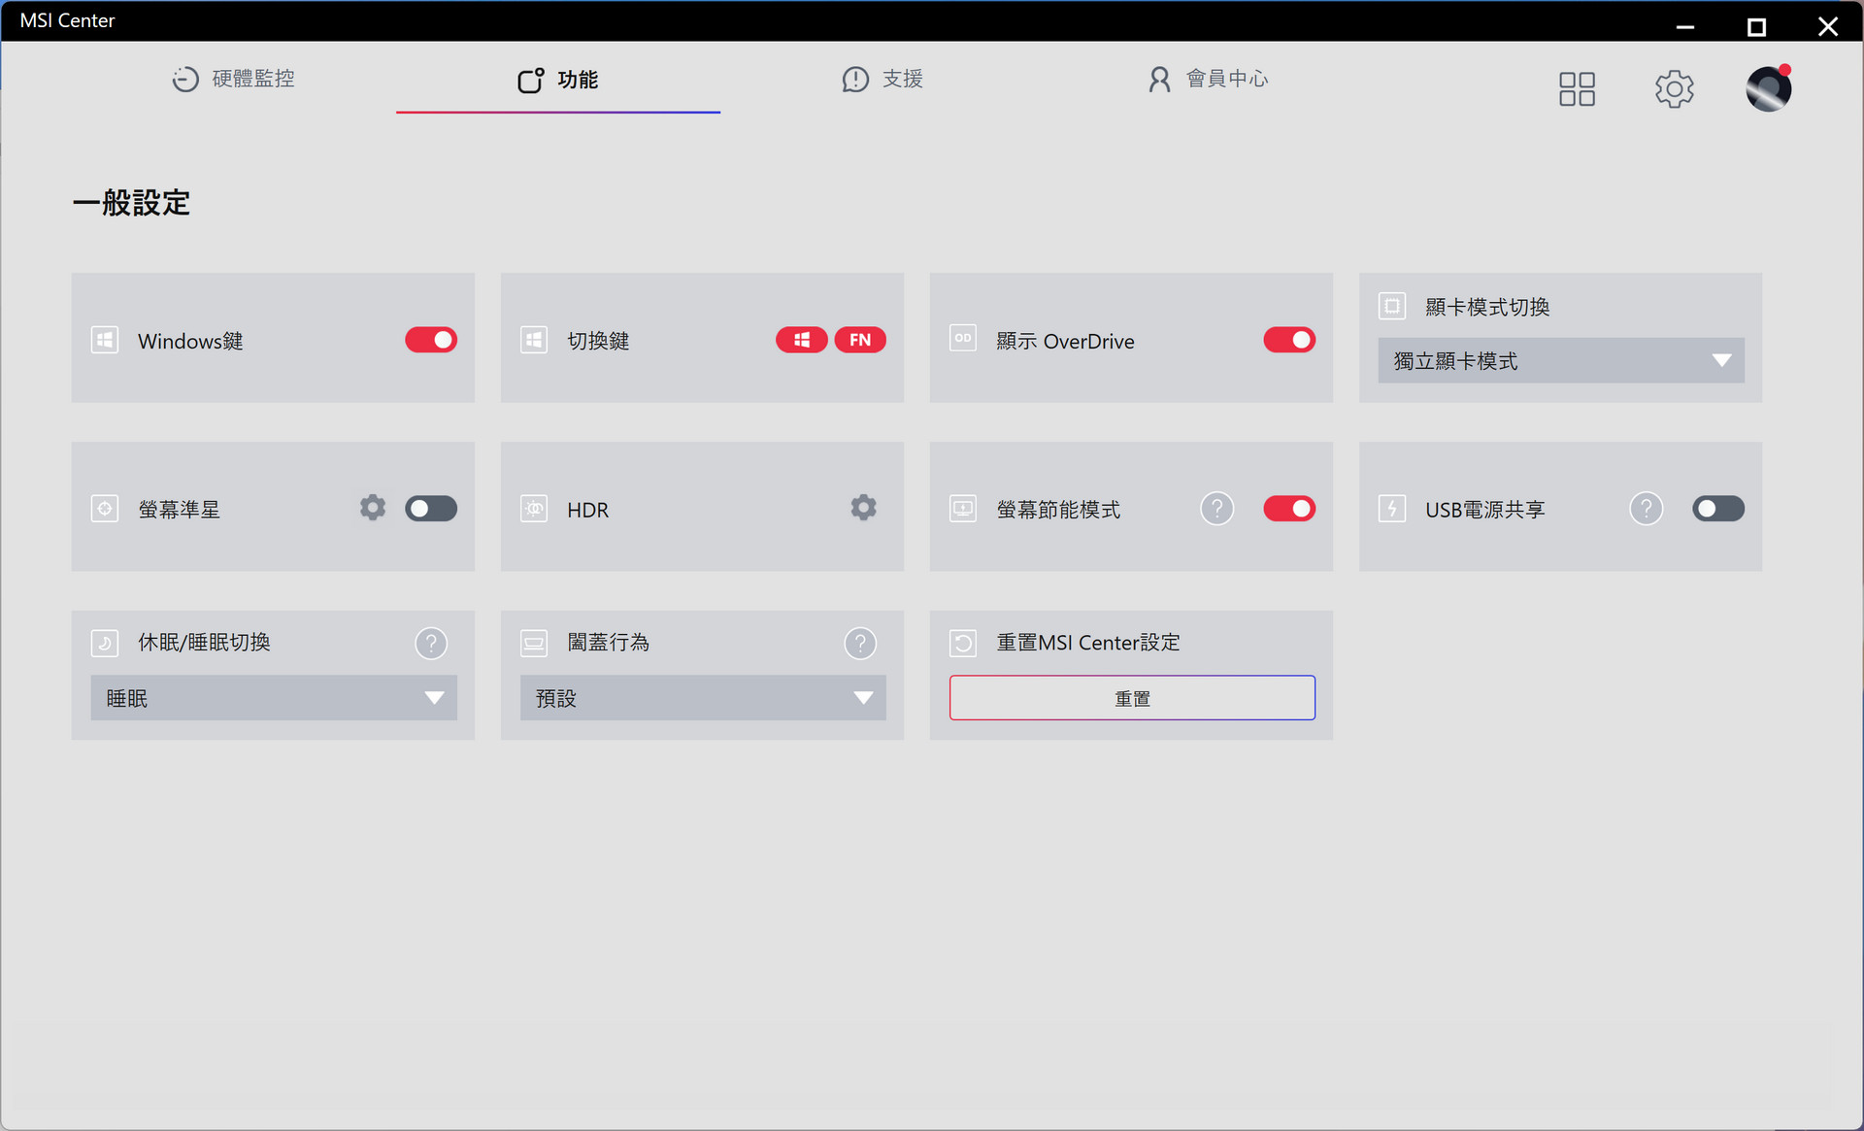
Task: Open the 休眠/睡眠切換 dropdown showing 睡眠
Action: point(274,698)
